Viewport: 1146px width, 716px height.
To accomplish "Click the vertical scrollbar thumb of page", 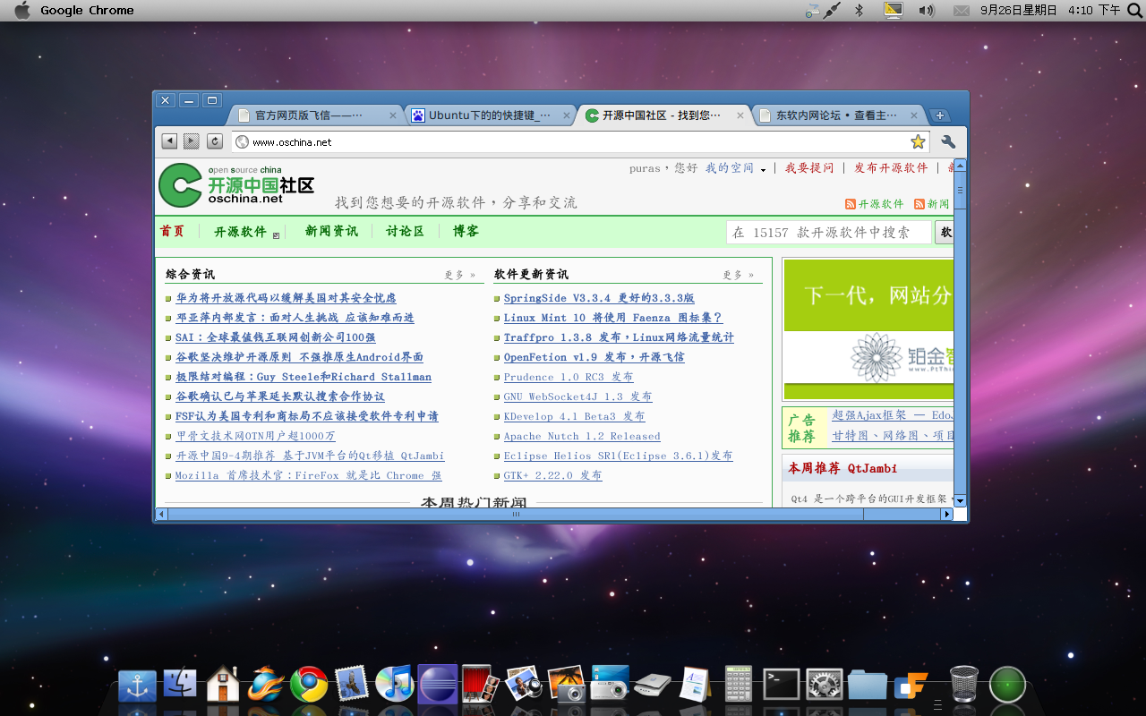I will pyautogui.click(x=960, y=191).
